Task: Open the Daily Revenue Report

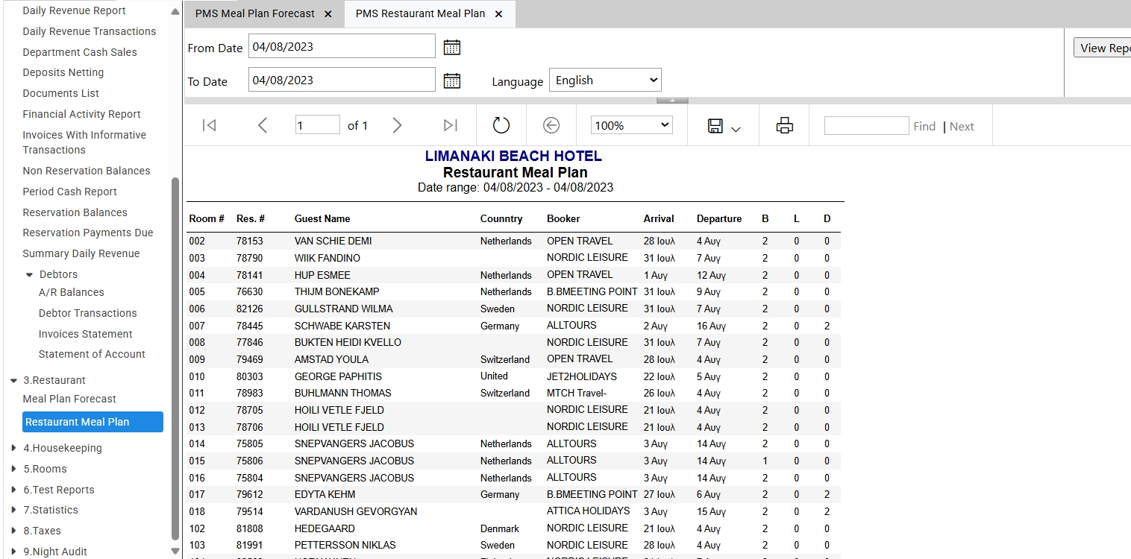Action: coord(74,10)
